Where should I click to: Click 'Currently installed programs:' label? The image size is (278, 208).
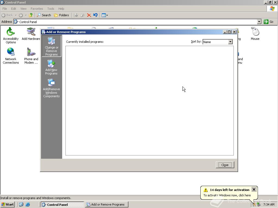click(x=85, y=42)
